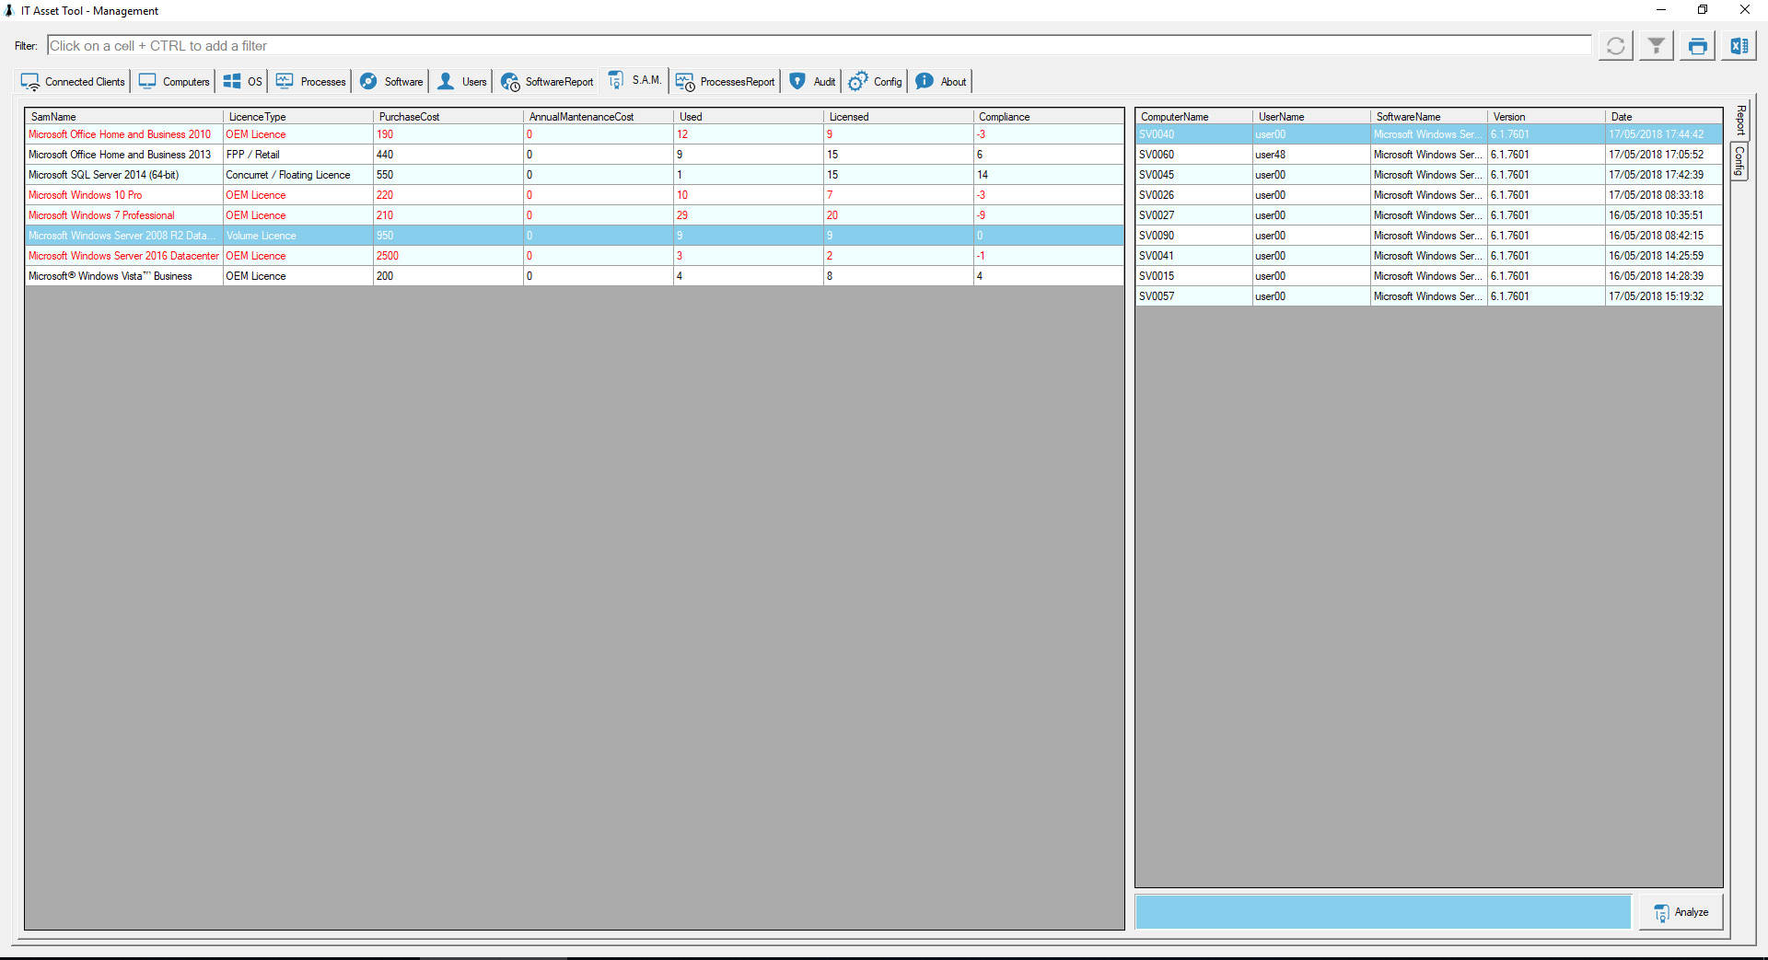Open the ProcessesReport tab
The image size is (1768, 960).
coord(726,82)
